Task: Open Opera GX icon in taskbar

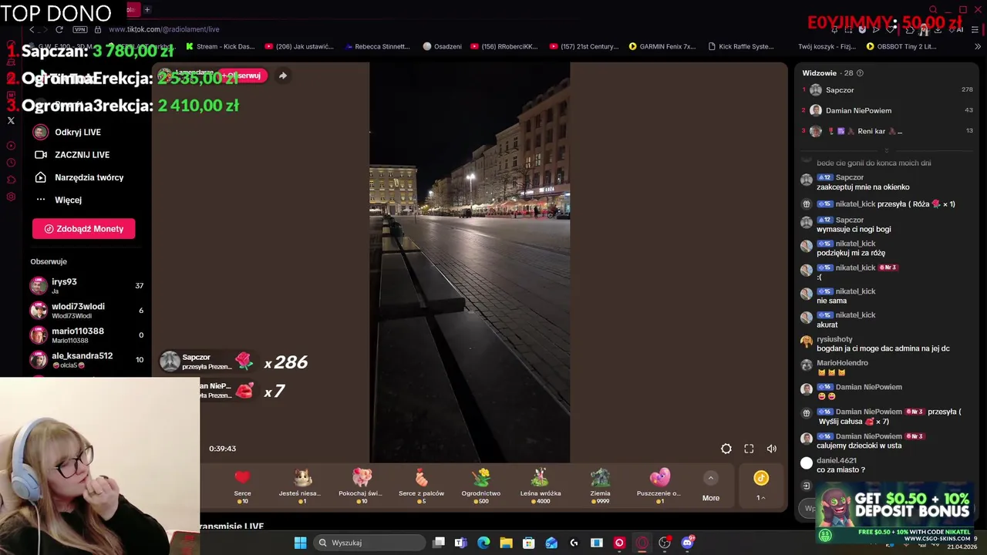Action: pyautogui.click(x=642, y=543)
